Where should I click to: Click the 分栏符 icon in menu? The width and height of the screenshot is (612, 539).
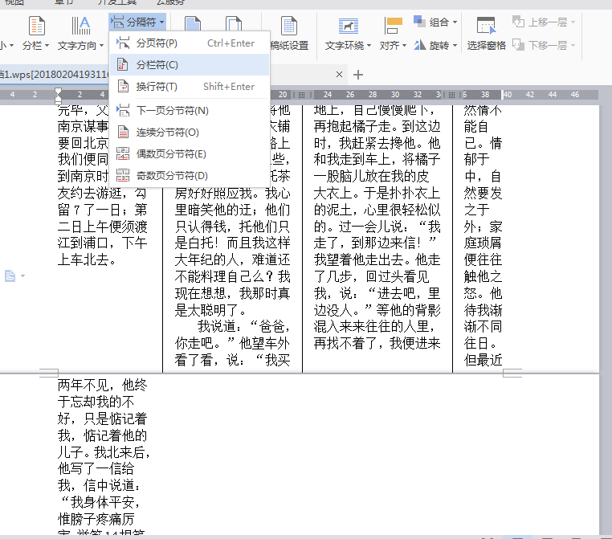123,64
